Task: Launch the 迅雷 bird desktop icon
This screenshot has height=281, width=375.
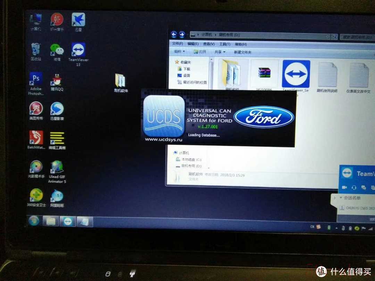Action: pos(78,22)
